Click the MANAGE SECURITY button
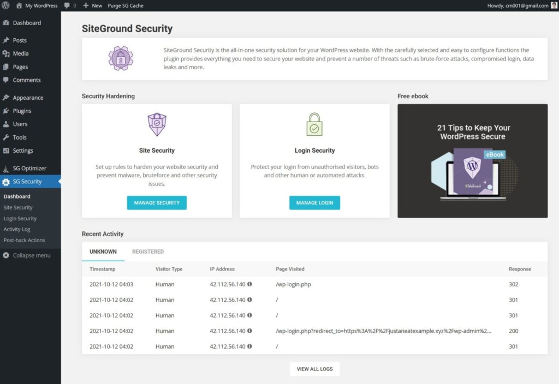This screenshot has height=384, width=559. click(x=157, y=203)
